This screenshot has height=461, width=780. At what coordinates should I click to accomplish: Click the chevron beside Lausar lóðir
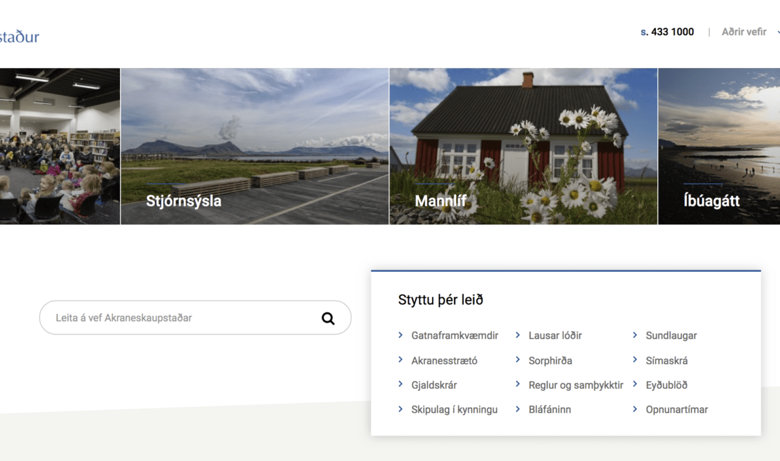(x=518, y=335)
